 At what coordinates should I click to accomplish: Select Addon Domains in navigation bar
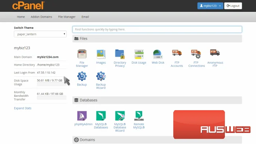point(41,17)
